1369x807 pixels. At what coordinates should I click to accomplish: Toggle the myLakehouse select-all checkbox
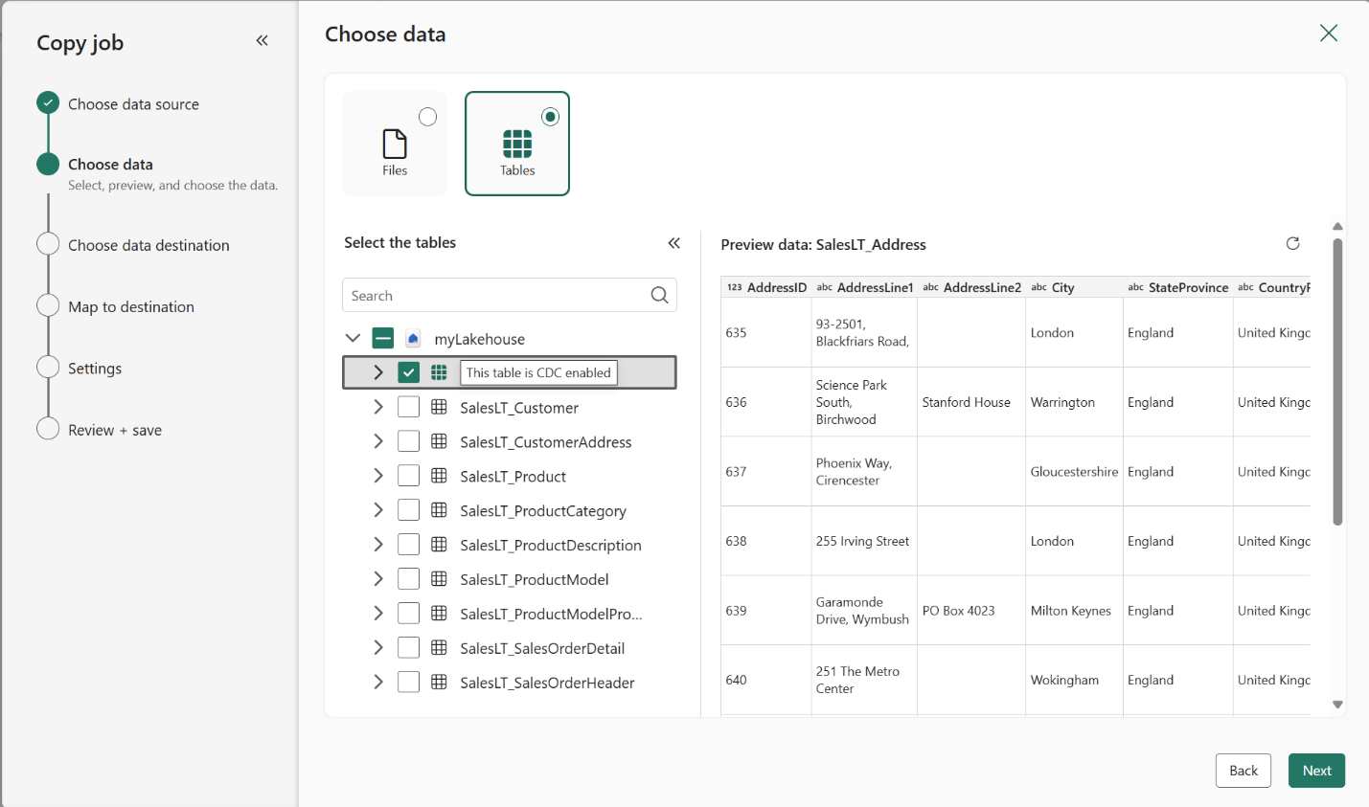(383, 338)
